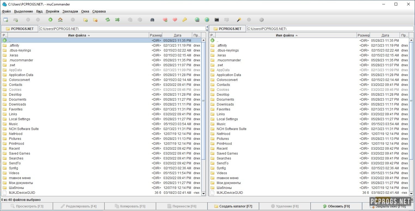Click Создать каталог [F7] button
This screenshot has height=211, width=415.
[x=233, y=206]
